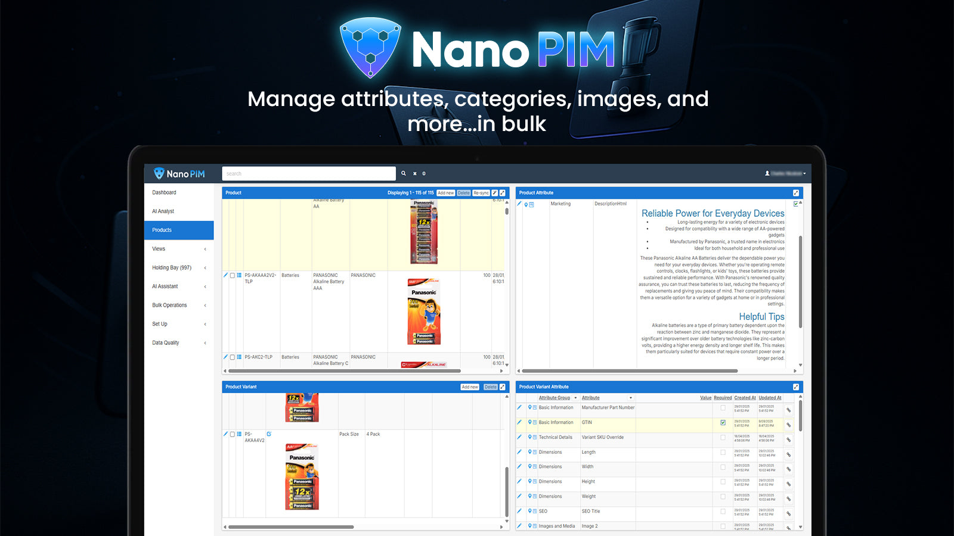Select the PS-AKAAA2V2-TLP product checkbox
This screenshot has width=954, height=536.
point(233,276)
